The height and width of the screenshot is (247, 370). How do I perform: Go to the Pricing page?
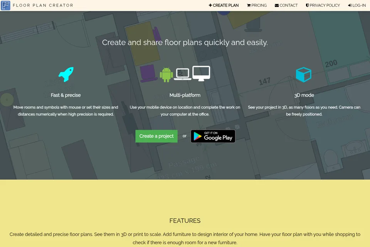point(257,5)
